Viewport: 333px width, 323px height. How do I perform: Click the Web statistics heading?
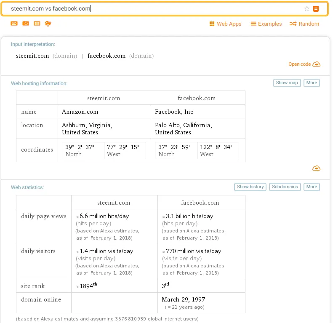27,187
